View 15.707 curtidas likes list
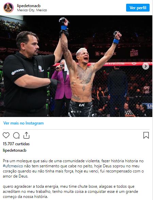Viewport: 153px width, 200px height. coord(16,144)
